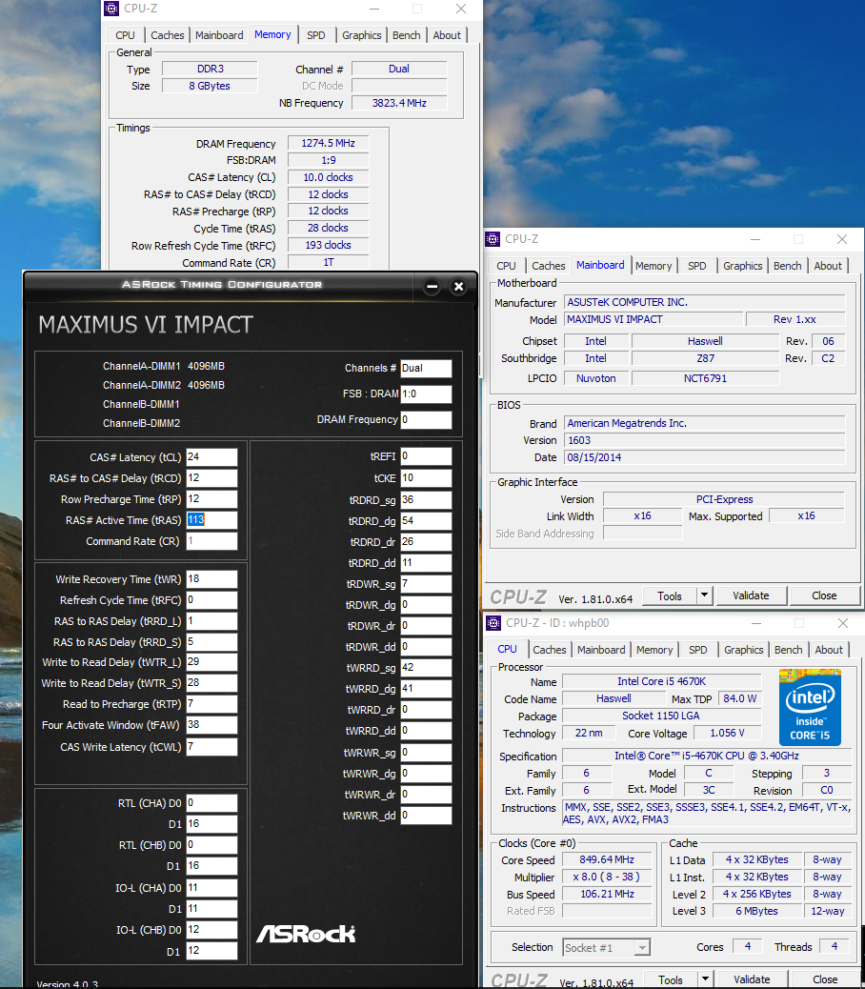Switch to Caches tab in the Memory window
The image size is (865, 989).
tap(168, 35)
